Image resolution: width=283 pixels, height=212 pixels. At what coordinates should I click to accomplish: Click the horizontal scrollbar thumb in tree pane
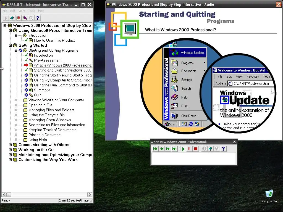(x=9, y=195)
